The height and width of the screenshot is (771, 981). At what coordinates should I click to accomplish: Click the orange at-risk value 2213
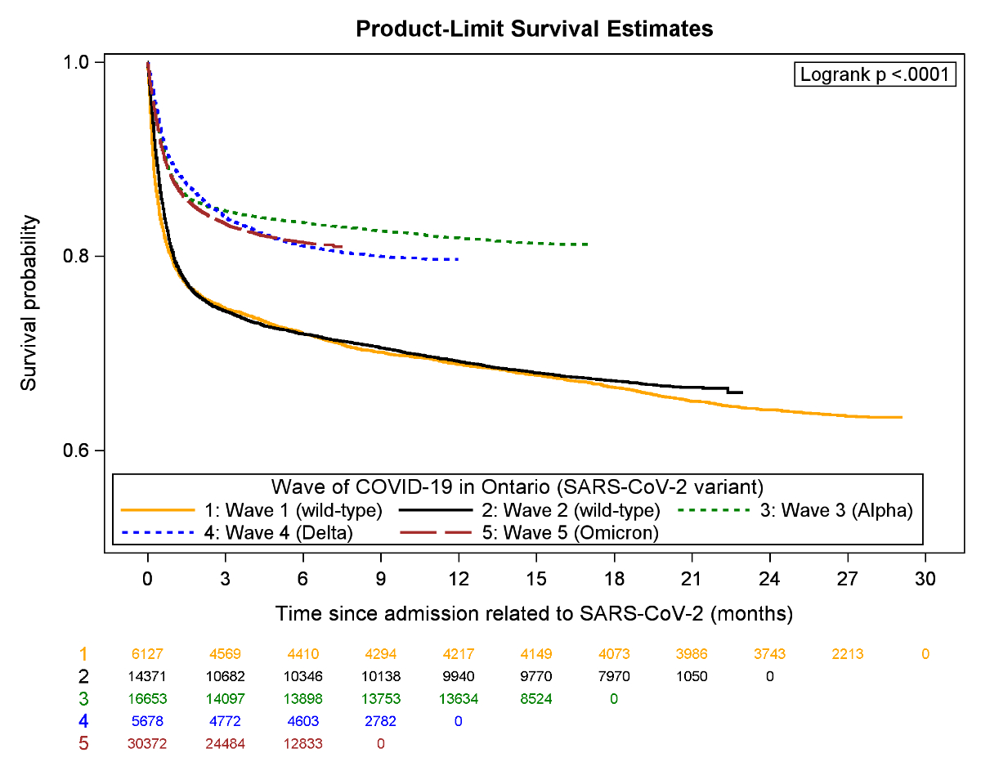click(847, 654)
